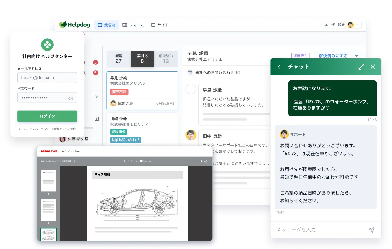Expand the chat window to full size
Image resolution: width=392 pixels, height=249 pixels.
coord(361,67)
